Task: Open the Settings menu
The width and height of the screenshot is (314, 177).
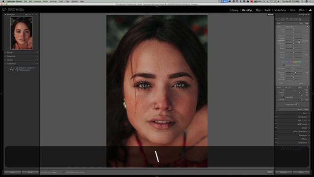Action: (x=53, y=1)
